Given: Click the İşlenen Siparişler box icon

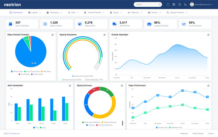Looking at the screenshot, I should point(10,24).
